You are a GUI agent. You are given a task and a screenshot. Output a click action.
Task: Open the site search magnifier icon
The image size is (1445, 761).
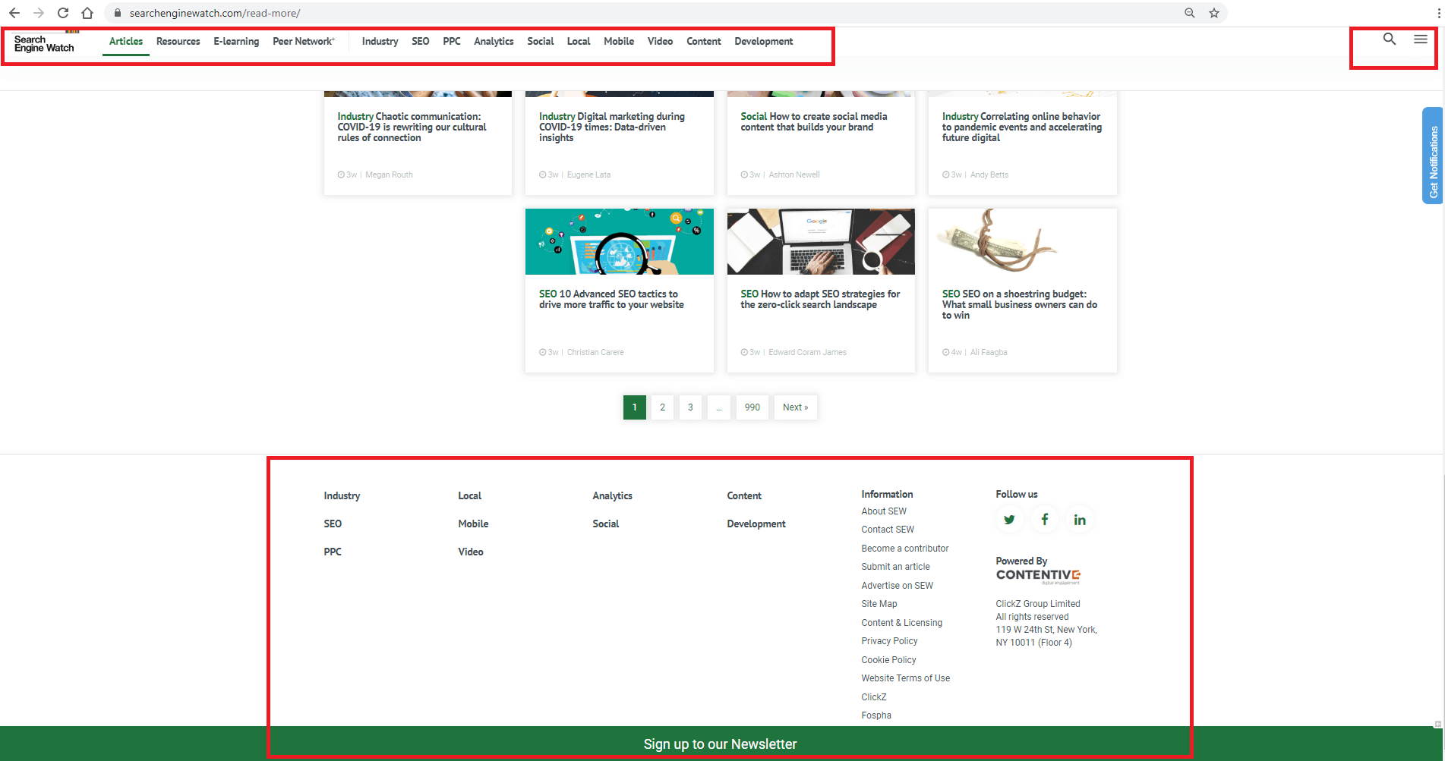pyautogui.click(x=1390, y=39)
